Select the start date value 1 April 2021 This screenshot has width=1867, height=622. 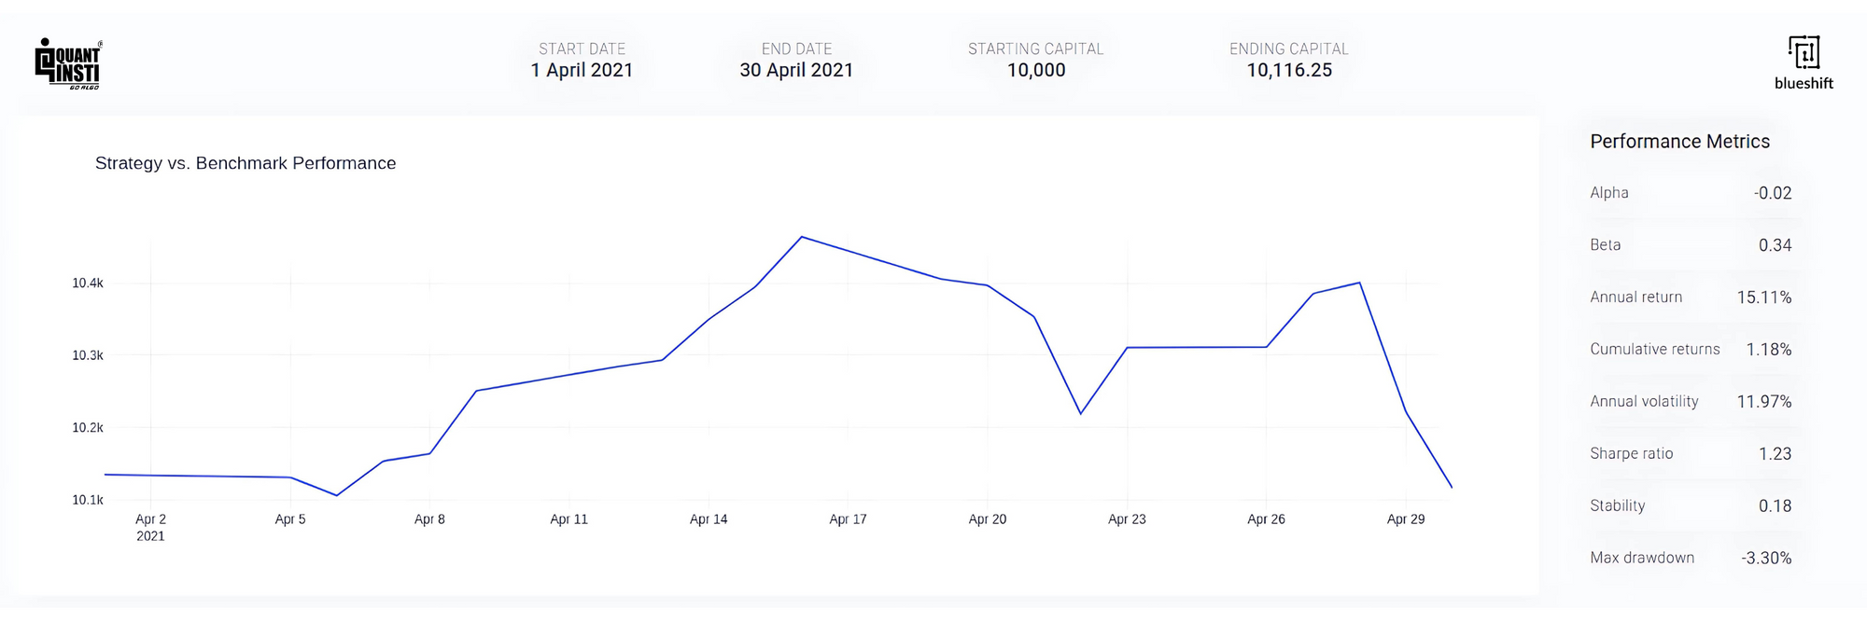point(582,70)
